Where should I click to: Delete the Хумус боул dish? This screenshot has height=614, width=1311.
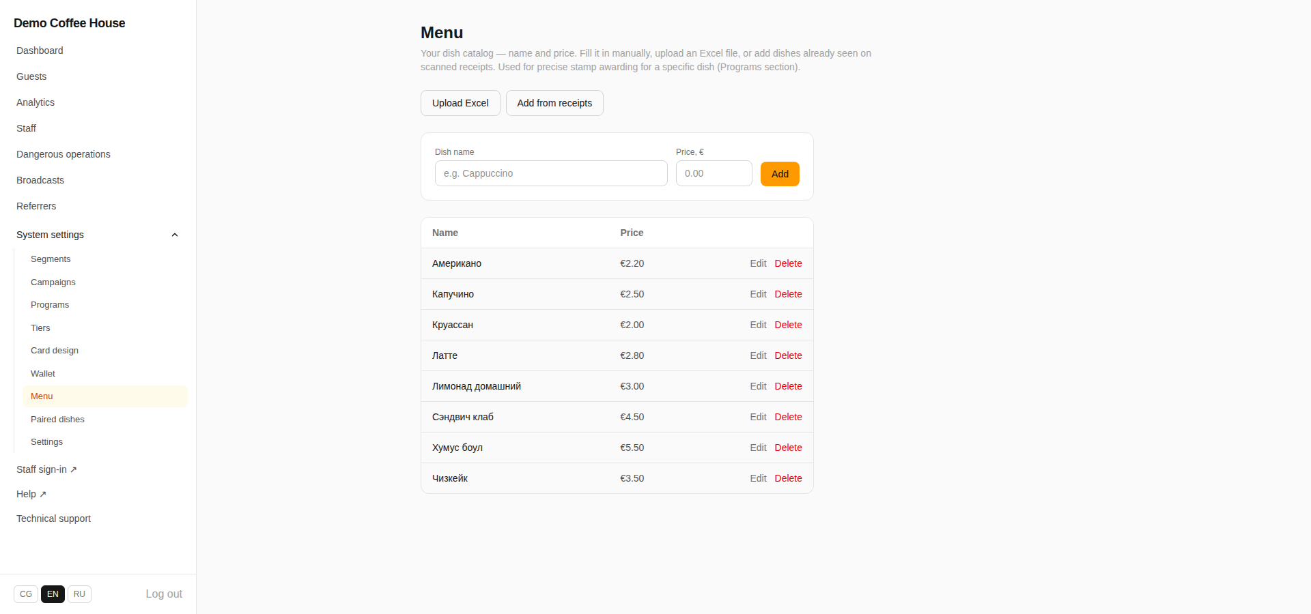788,448
